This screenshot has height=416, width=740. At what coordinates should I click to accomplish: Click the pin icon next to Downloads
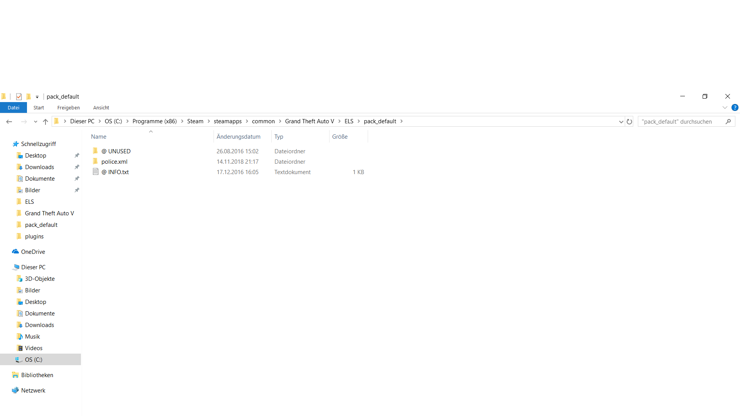click(x=77, y=167)
